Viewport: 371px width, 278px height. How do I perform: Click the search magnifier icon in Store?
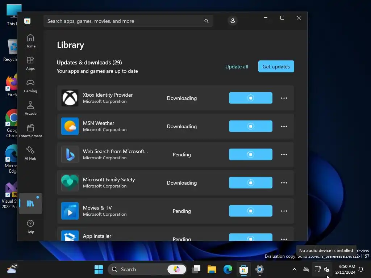pyautogui.click(x=206, y=21)
